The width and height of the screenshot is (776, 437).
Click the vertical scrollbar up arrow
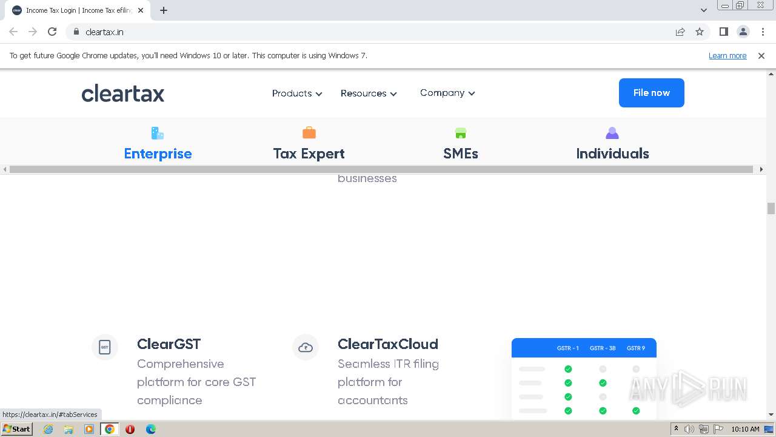(x=771, y=73)
